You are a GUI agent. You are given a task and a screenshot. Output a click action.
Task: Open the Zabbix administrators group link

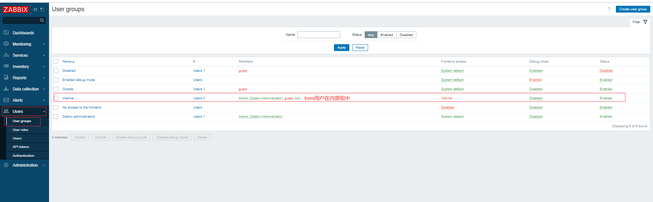(x=79, y=117)
